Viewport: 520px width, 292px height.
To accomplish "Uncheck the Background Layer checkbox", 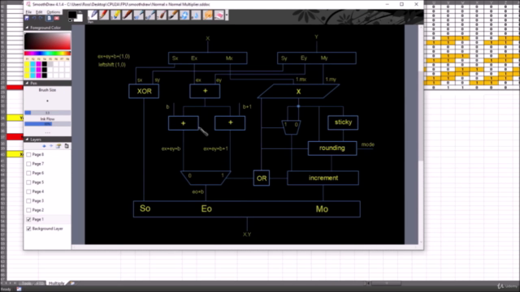I will coord(28,229).
